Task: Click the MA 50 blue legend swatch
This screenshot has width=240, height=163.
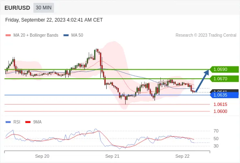Action: (66, 35)
